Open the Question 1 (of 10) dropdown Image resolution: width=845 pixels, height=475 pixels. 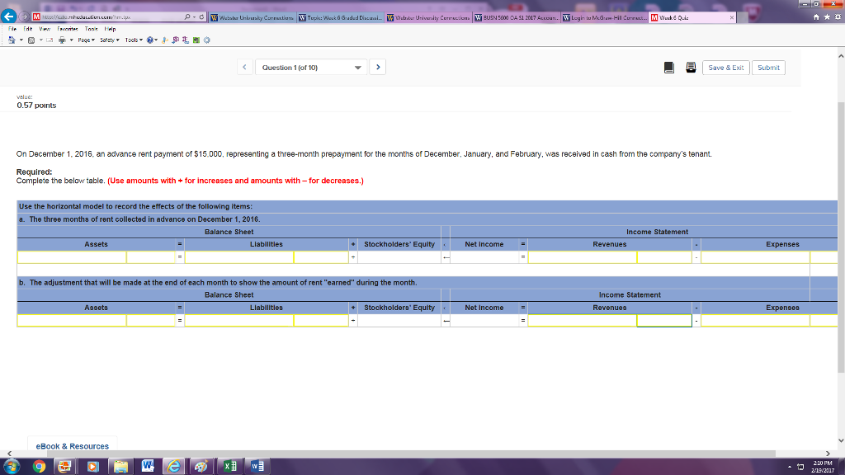(311, 68)
